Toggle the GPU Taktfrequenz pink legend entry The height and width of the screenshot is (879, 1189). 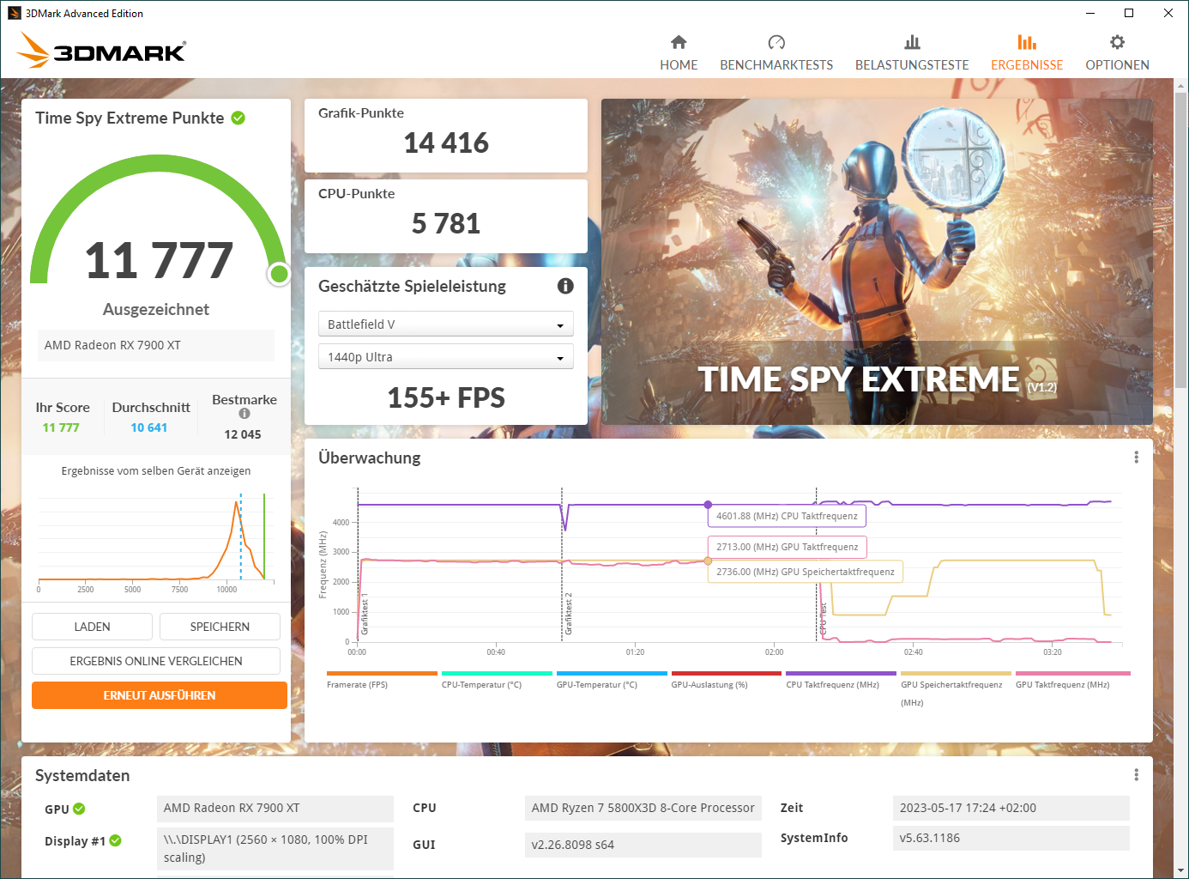1072,680
